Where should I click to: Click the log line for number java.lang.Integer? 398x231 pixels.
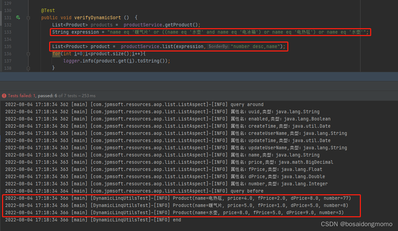point(166,184)
